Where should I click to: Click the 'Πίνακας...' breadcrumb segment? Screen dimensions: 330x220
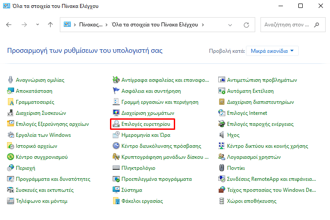pos(91,25)
